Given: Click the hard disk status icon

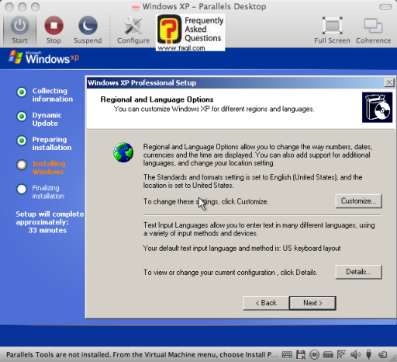Looking at the screenshot, I should (x=328, y=354).
